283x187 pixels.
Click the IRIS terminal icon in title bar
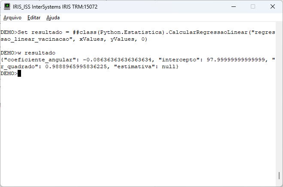7,7
